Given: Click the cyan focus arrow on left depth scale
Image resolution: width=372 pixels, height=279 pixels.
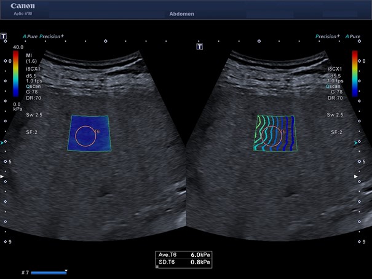Looking at the screenshot, I should pyautogui.click(x=4, y=142).
